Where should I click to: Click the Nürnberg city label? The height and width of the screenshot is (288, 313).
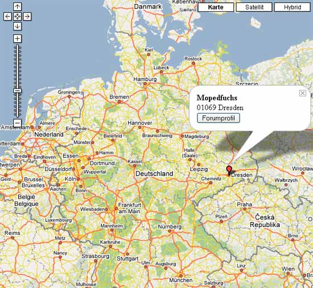(170, 226)
